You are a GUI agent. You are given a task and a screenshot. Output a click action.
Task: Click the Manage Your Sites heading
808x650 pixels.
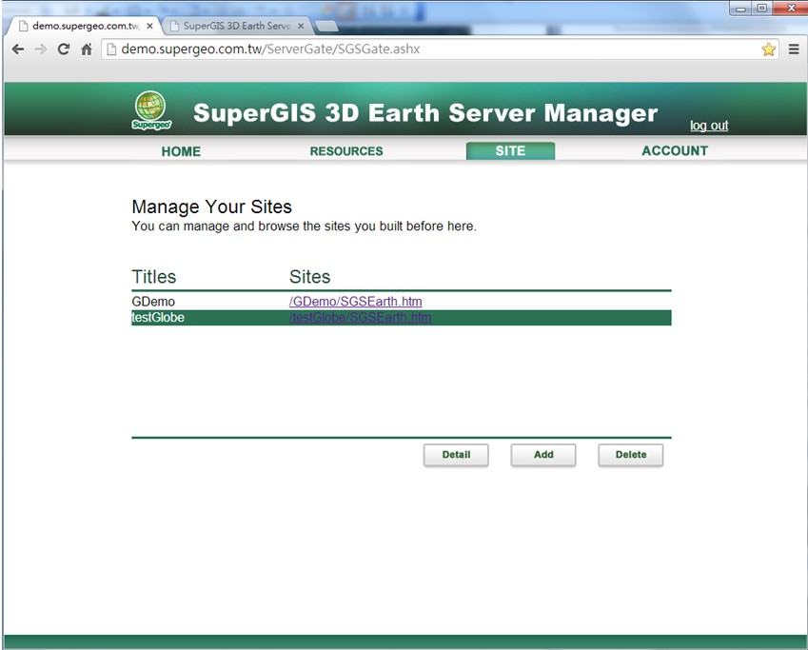click(212, 207)
